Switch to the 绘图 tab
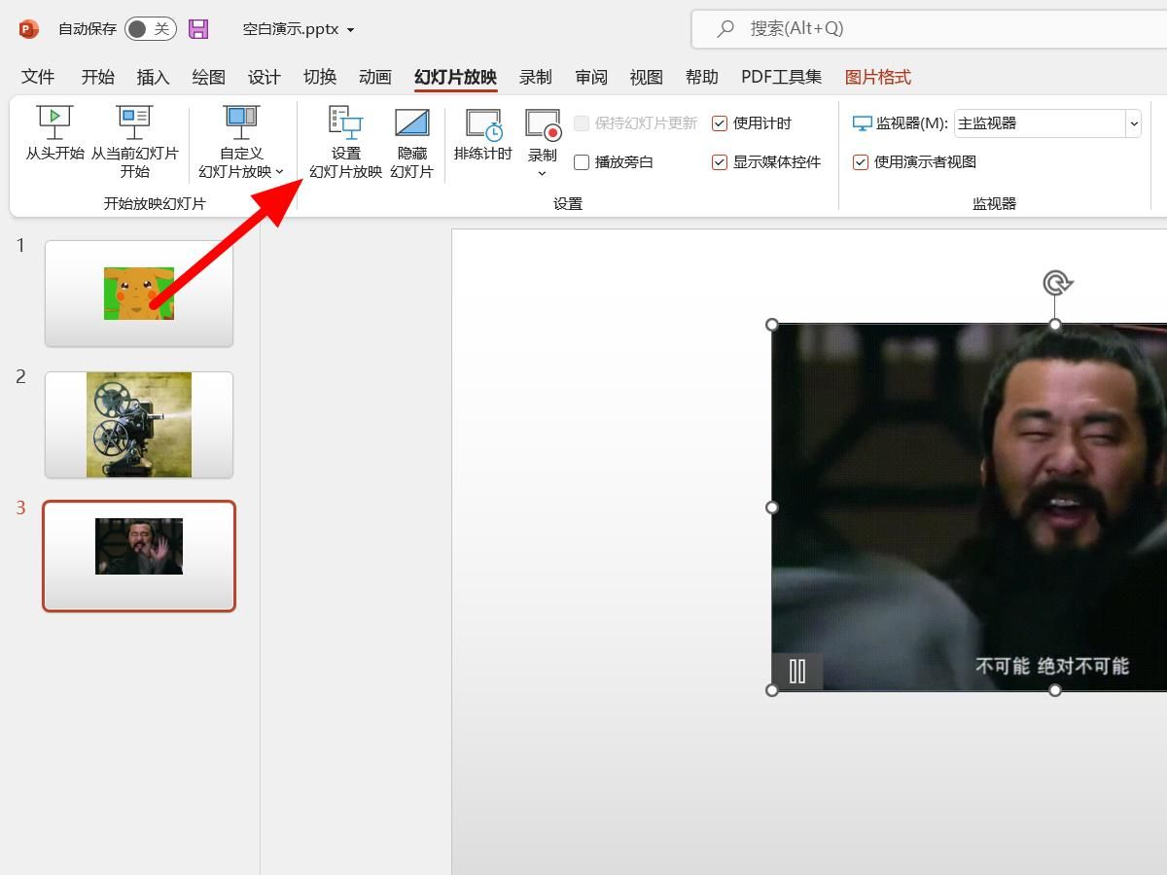Screen dimensions: 1167x875 click(208, 77)
